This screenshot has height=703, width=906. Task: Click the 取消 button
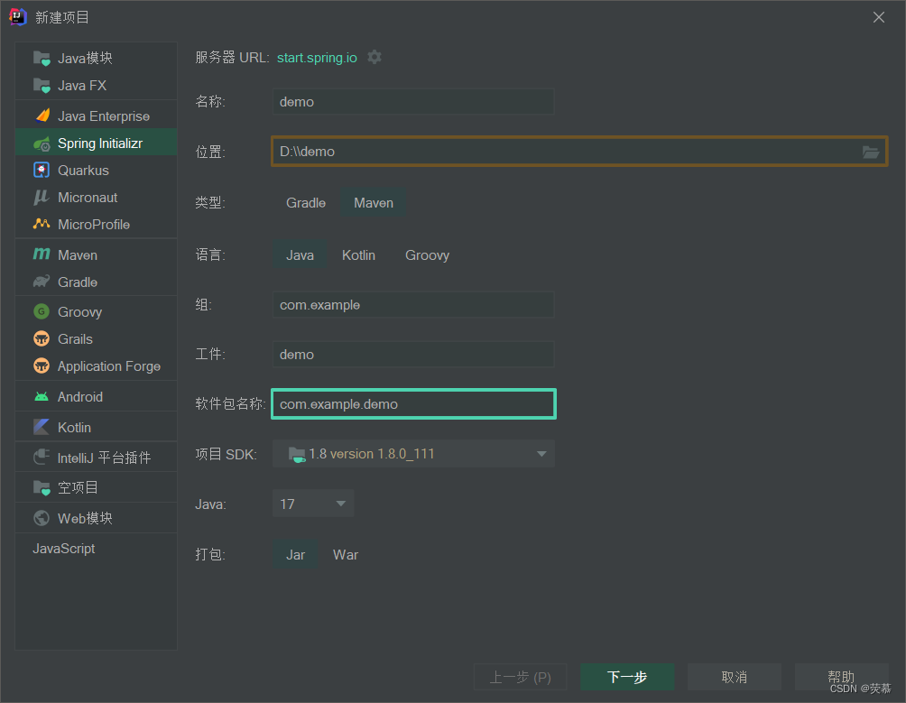(735, 677)
